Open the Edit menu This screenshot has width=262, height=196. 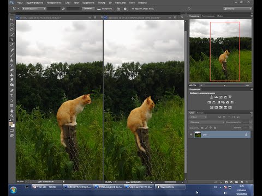pos(34,3)
